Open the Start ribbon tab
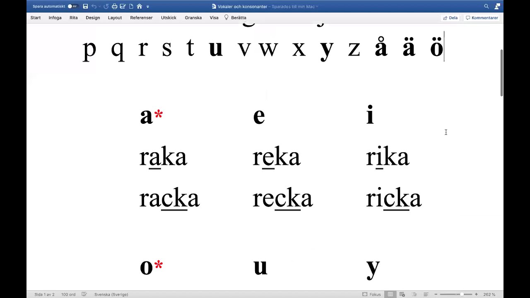The width and height of the screenshot is (530, 298). [x=36, y=18]
